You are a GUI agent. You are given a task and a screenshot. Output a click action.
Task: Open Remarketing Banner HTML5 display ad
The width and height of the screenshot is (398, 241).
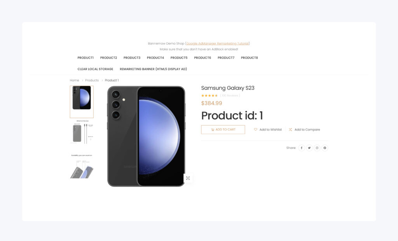(153, 69)
